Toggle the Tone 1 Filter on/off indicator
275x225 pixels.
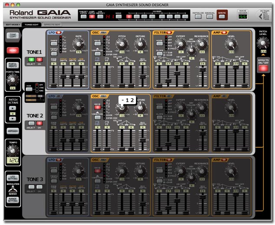[169, 33]
